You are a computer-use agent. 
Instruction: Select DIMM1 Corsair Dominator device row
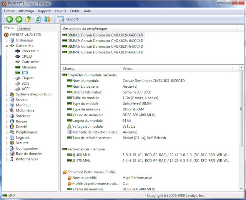103,35
